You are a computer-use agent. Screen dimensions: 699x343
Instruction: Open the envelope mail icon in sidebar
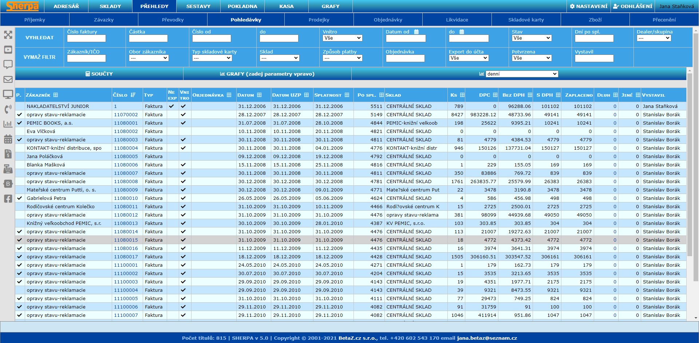(8, 80)
